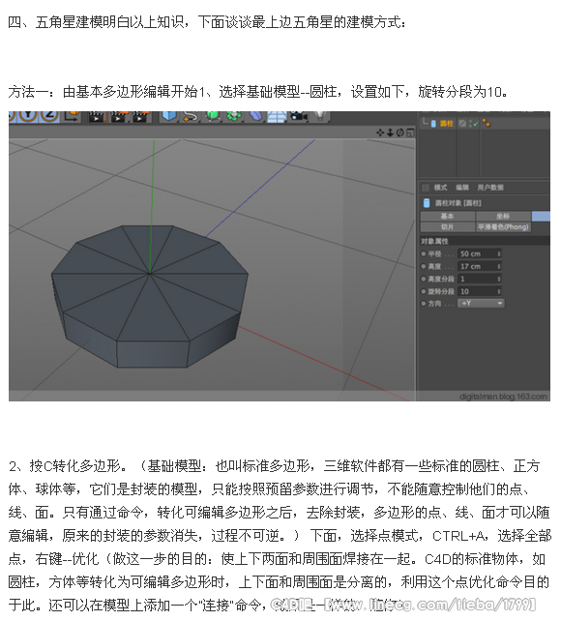Switch to the 坐标 tab
Screen dimensions: 561x621
(x=503, y=217)
